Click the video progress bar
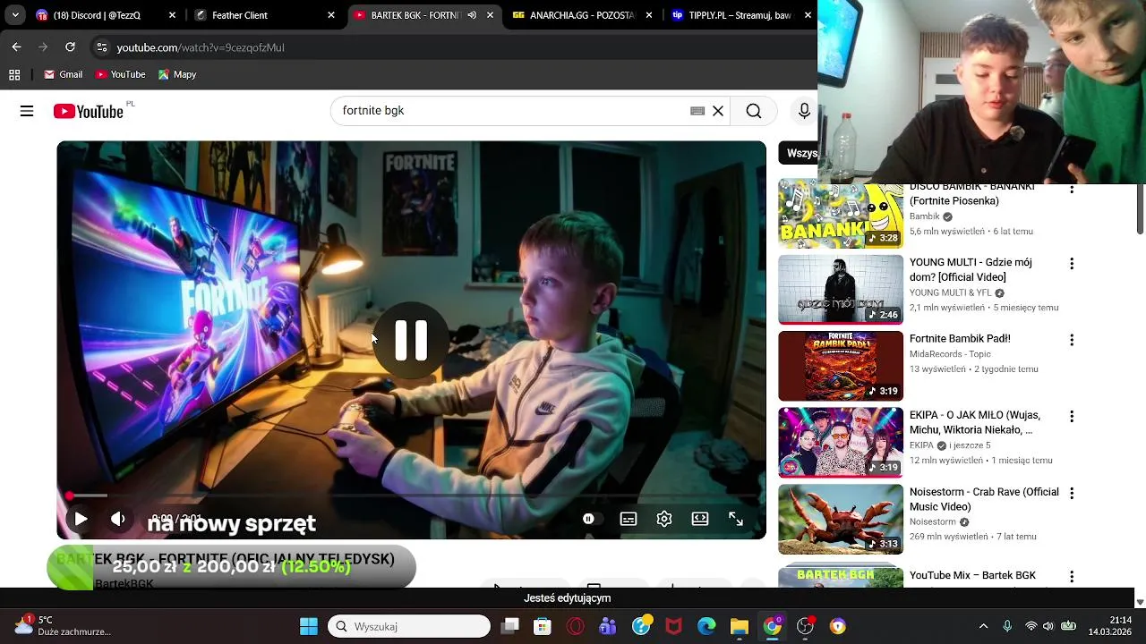The image size is (1146, 644). 412,495
